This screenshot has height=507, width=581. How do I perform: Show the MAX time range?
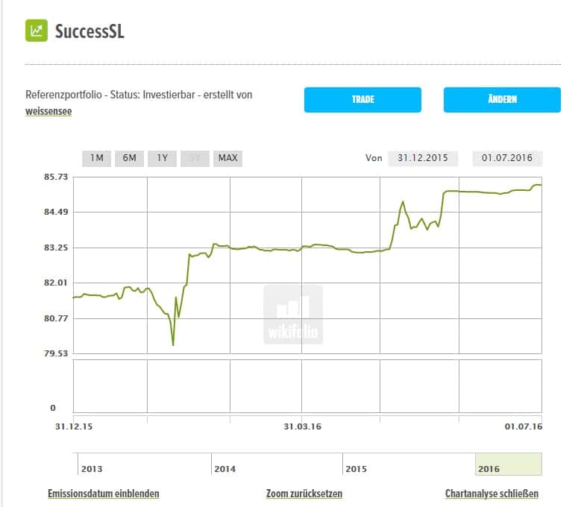point(227,158)
